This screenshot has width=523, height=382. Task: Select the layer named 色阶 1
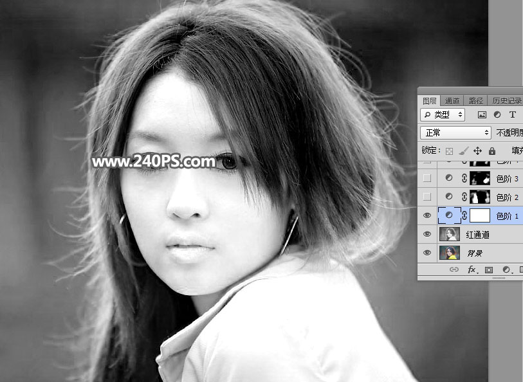508,216
